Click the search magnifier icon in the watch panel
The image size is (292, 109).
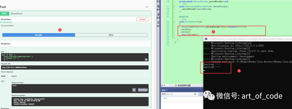195,94
